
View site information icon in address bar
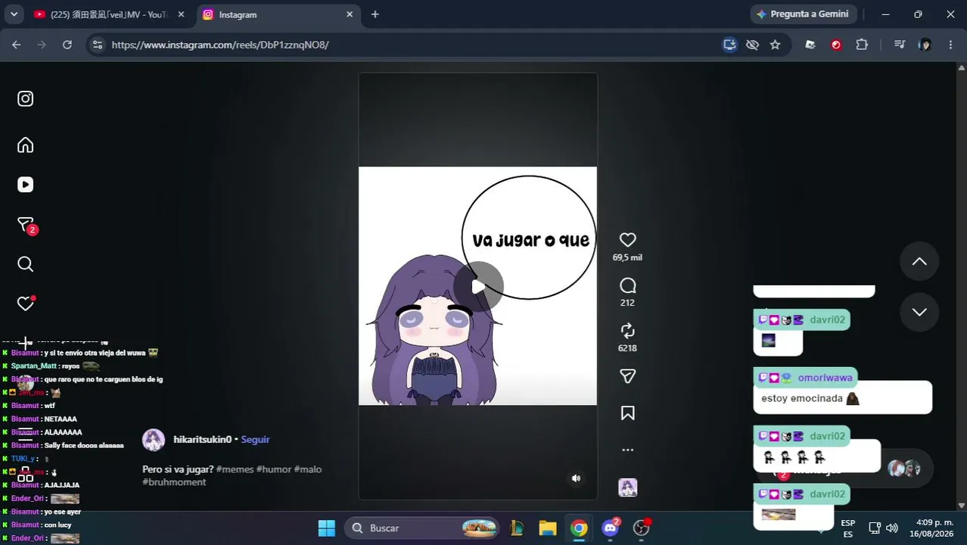pos(97,45)
